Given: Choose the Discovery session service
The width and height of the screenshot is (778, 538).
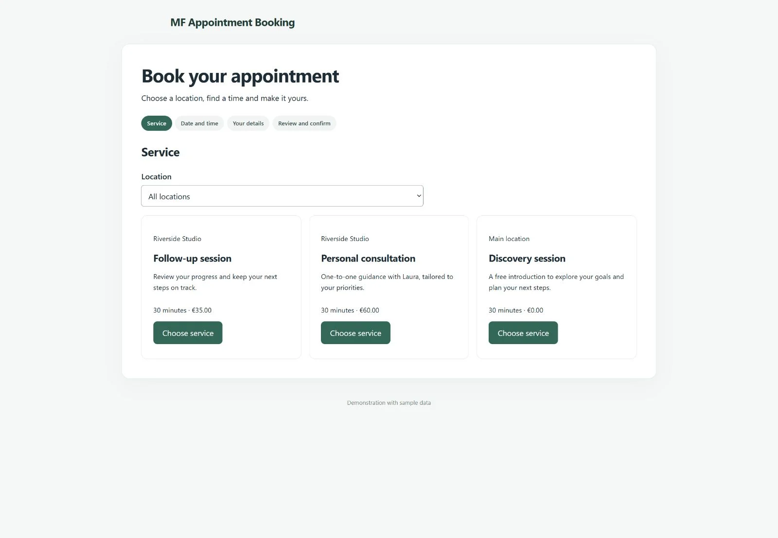Looking at the screenshot, I should tap(523, 333).
